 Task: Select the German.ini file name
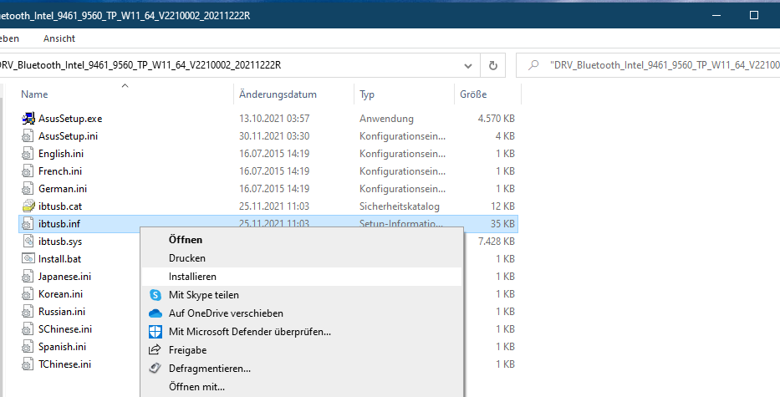(63, 189)
